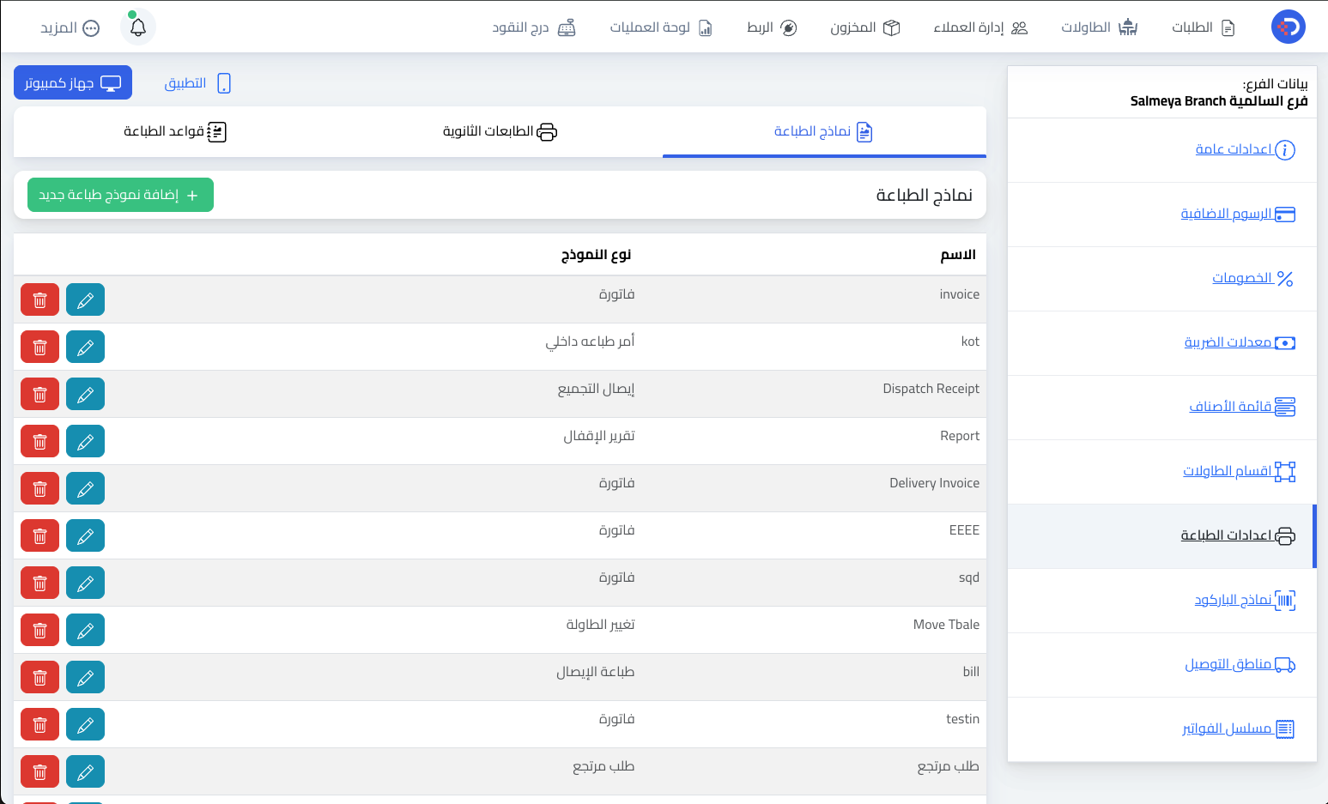Viewport: 1328px width, 804px height.
Task: Open معدلات الضريبة tax rates link
Action: click(x=1240, y=342)
